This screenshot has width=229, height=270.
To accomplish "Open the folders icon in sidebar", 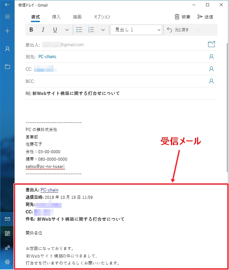I will click(7, 67).
